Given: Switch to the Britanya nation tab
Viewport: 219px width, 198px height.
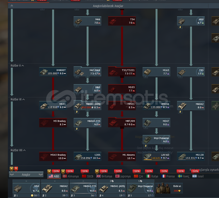Looking at the screenshot, I should pos(104,176).
